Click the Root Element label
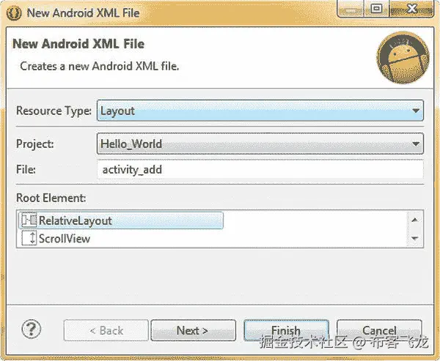Viewport: 440px width, 361px height. (x=51, y=198)
